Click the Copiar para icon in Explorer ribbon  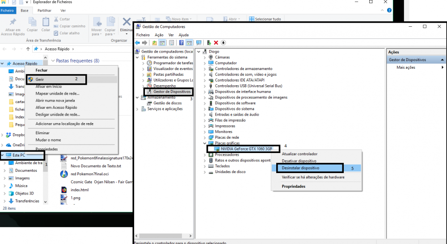point(110,21)
